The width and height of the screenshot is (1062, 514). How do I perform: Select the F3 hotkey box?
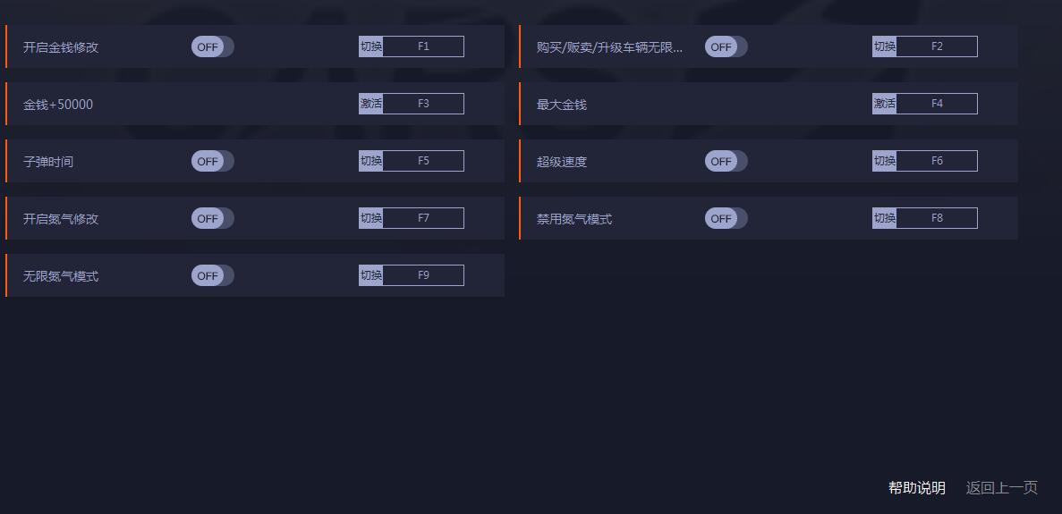coord(423,104)
